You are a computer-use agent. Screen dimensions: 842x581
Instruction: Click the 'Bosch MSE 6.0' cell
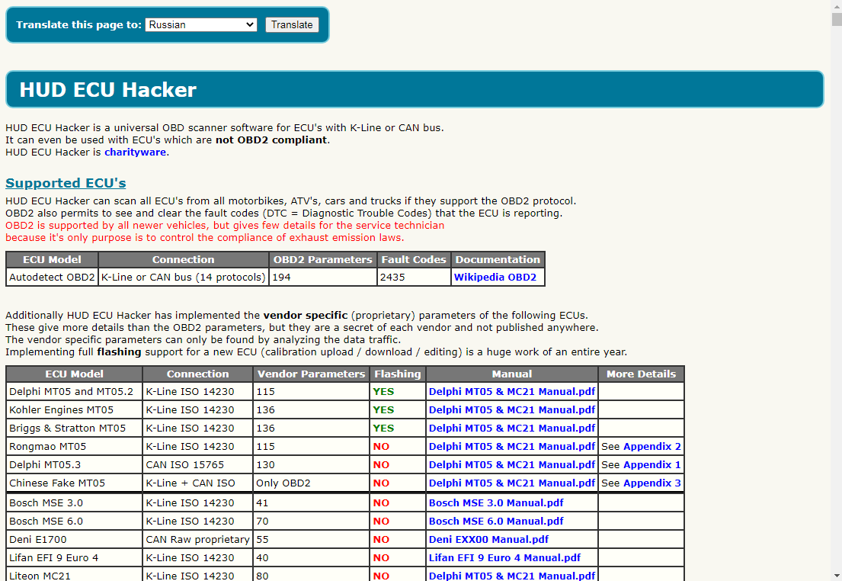click(x=74, y=522)
